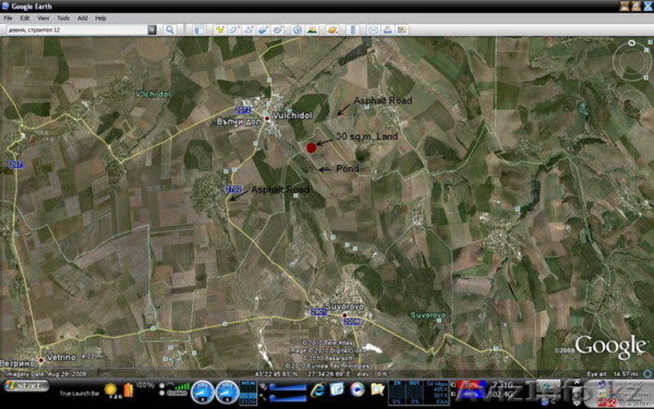Open the View menu
The image size is (654, 409).
(43, 18)
